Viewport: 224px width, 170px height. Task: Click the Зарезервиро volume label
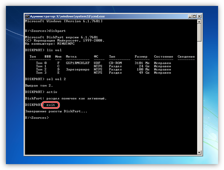[x=78, y=70]
